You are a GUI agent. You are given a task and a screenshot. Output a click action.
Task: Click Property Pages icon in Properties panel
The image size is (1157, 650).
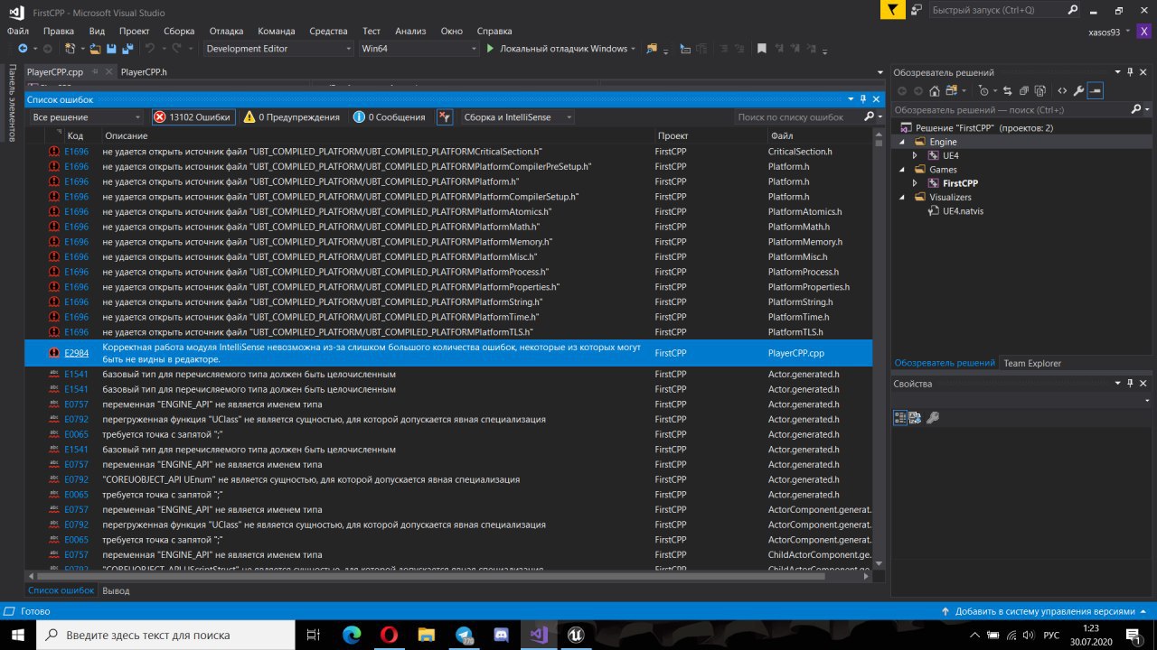pyautogui.click(x=934, y=417)
